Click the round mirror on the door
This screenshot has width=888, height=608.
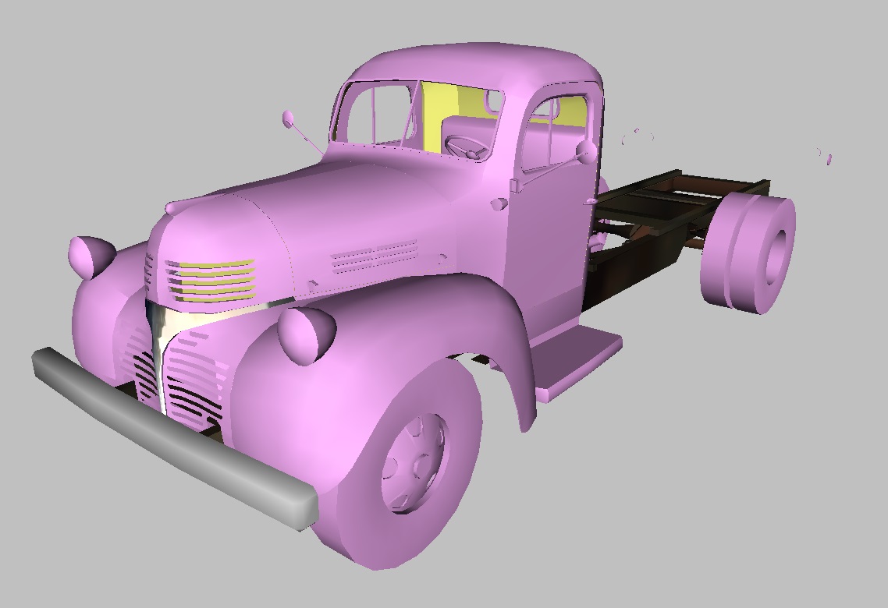point(586,153)
